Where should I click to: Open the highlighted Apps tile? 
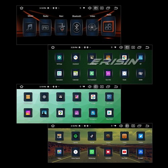pyautogui.click(x=108, y=27)
